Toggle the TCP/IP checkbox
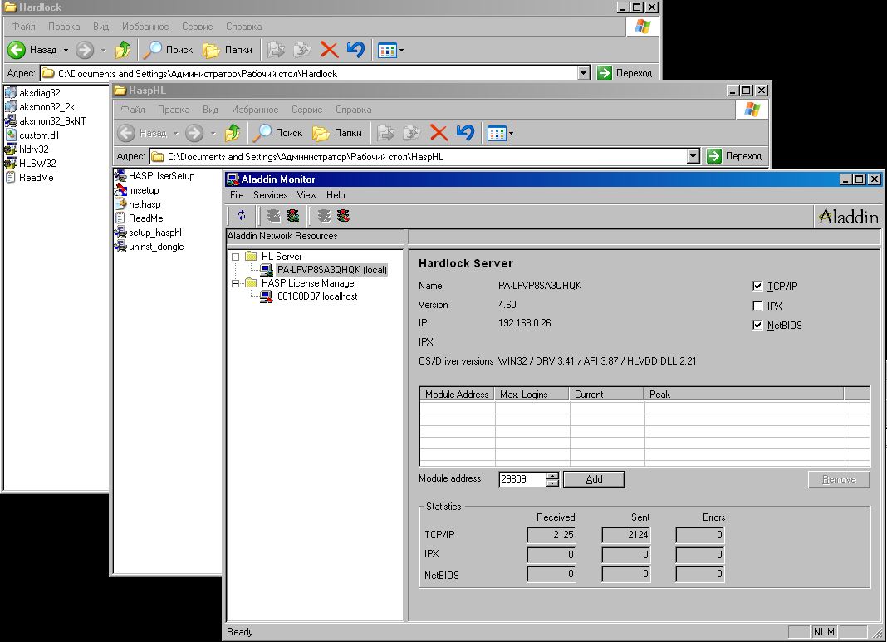The image size is (887, 642). coord(757,287)
